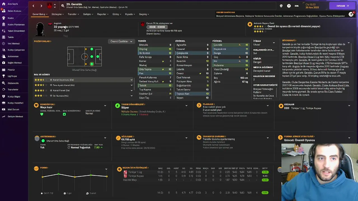
Task: Click the FM menu button
Action: (x=296, y=6)
